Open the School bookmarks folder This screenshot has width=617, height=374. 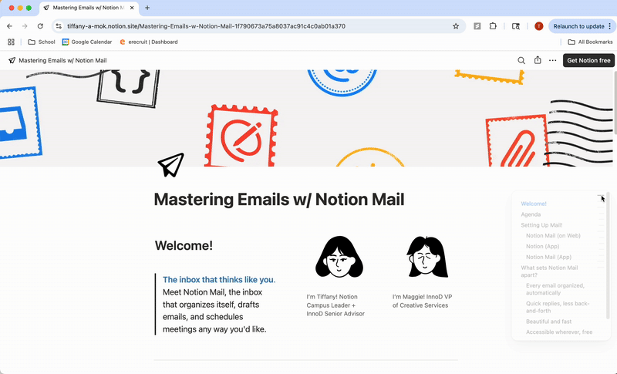click(42, 42)
